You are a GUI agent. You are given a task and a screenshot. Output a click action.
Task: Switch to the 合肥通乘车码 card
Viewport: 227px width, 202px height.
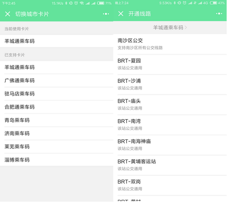point(57,107)
